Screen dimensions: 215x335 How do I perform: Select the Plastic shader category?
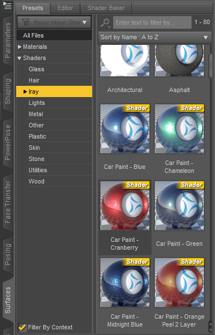point(60,136)
